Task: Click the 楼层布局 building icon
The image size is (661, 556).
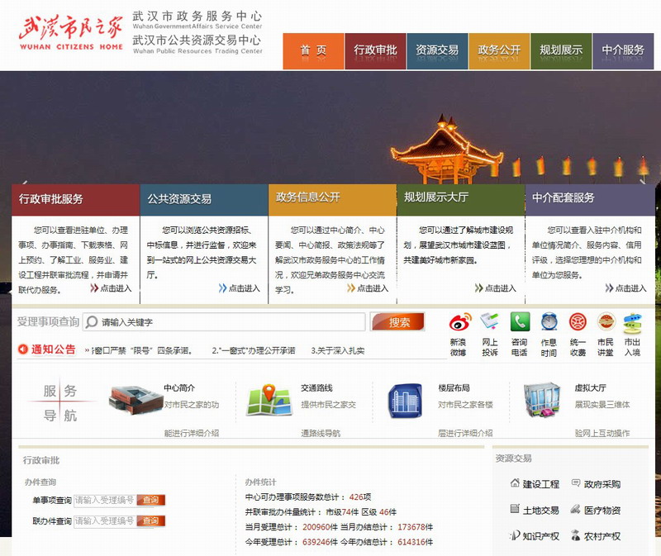Action: point(406,400)
